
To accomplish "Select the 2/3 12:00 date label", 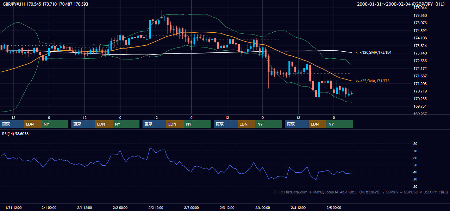I will pos(227,207).
